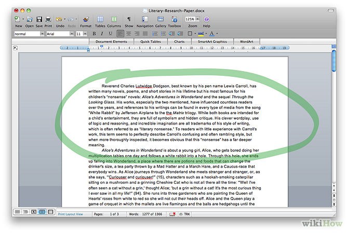
Task: Switch to Quick Tables tab
Action: point(151,42)
